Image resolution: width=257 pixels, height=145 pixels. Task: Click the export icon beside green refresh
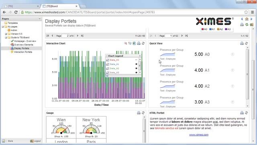[x=252, y=25]
